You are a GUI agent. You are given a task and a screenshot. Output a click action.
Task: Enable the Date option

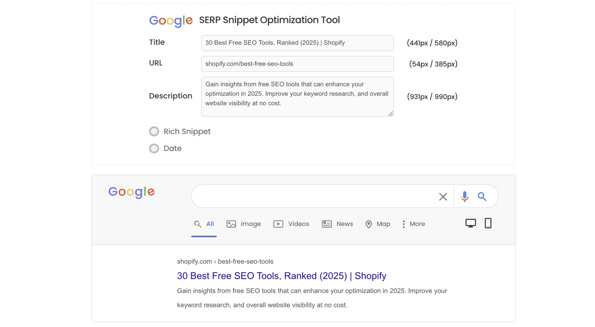[154, 148]
